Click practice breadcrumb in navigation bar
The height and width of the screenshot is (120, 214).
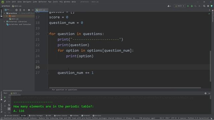coord(6,6)
